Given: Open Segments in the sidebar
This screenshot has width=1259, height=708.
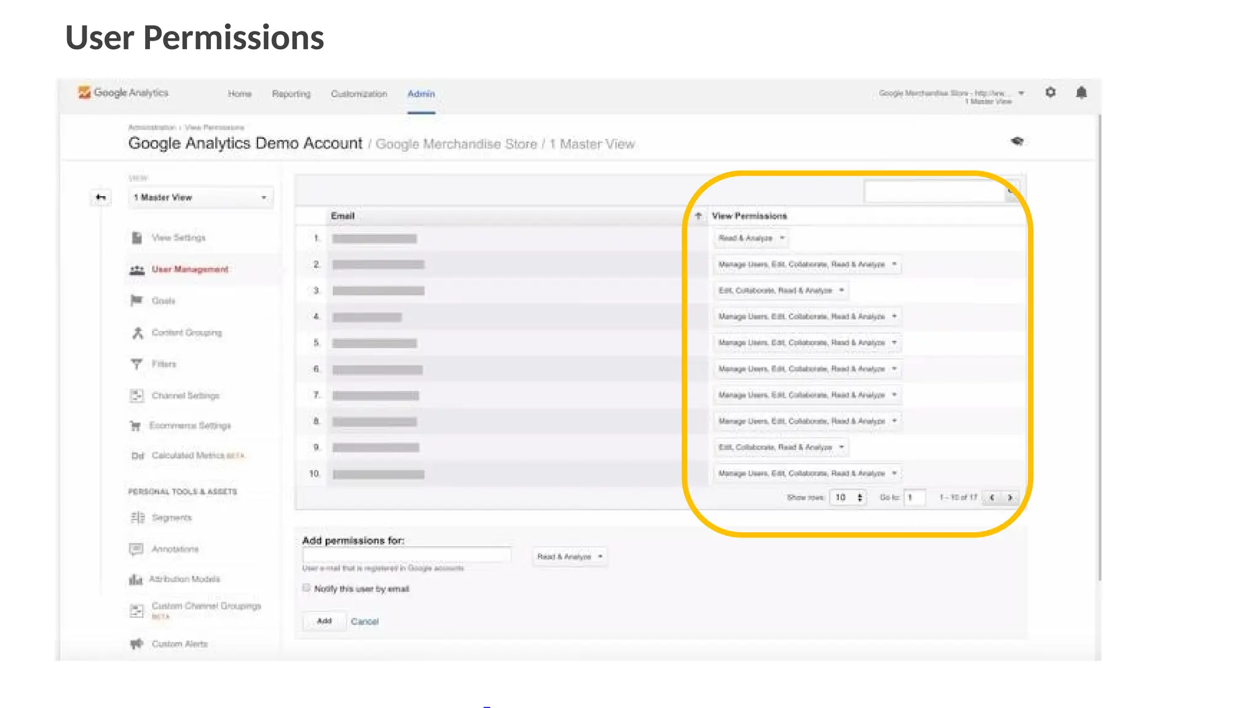Looking at the screenshot, I should point(172,517).
